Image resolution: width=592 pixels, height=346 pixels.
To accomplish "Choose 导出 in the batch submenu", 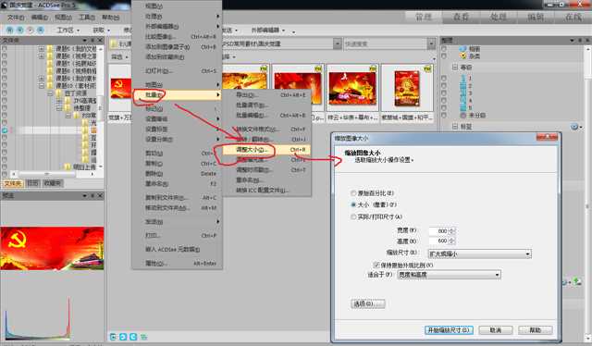I will [266, 94].
